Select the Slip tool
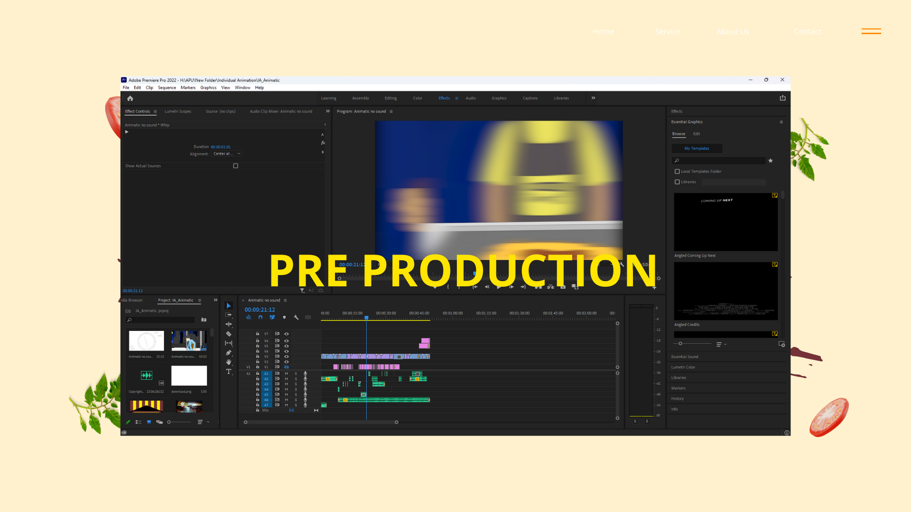The height and width of the screenshot is (512, 911). (229, 343)
